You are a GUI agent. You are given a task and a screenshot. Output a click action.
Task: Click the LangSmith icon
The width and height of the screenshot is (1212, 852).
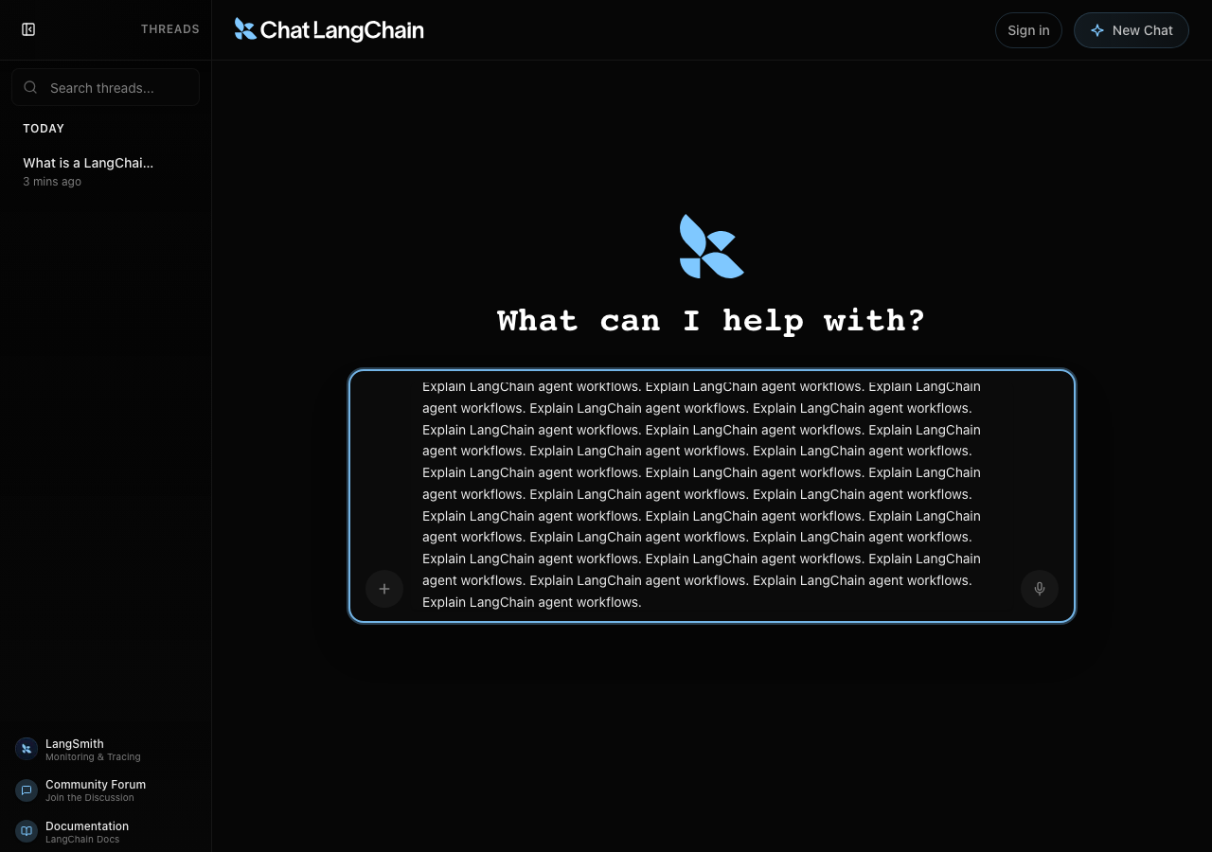pos(27,749)
